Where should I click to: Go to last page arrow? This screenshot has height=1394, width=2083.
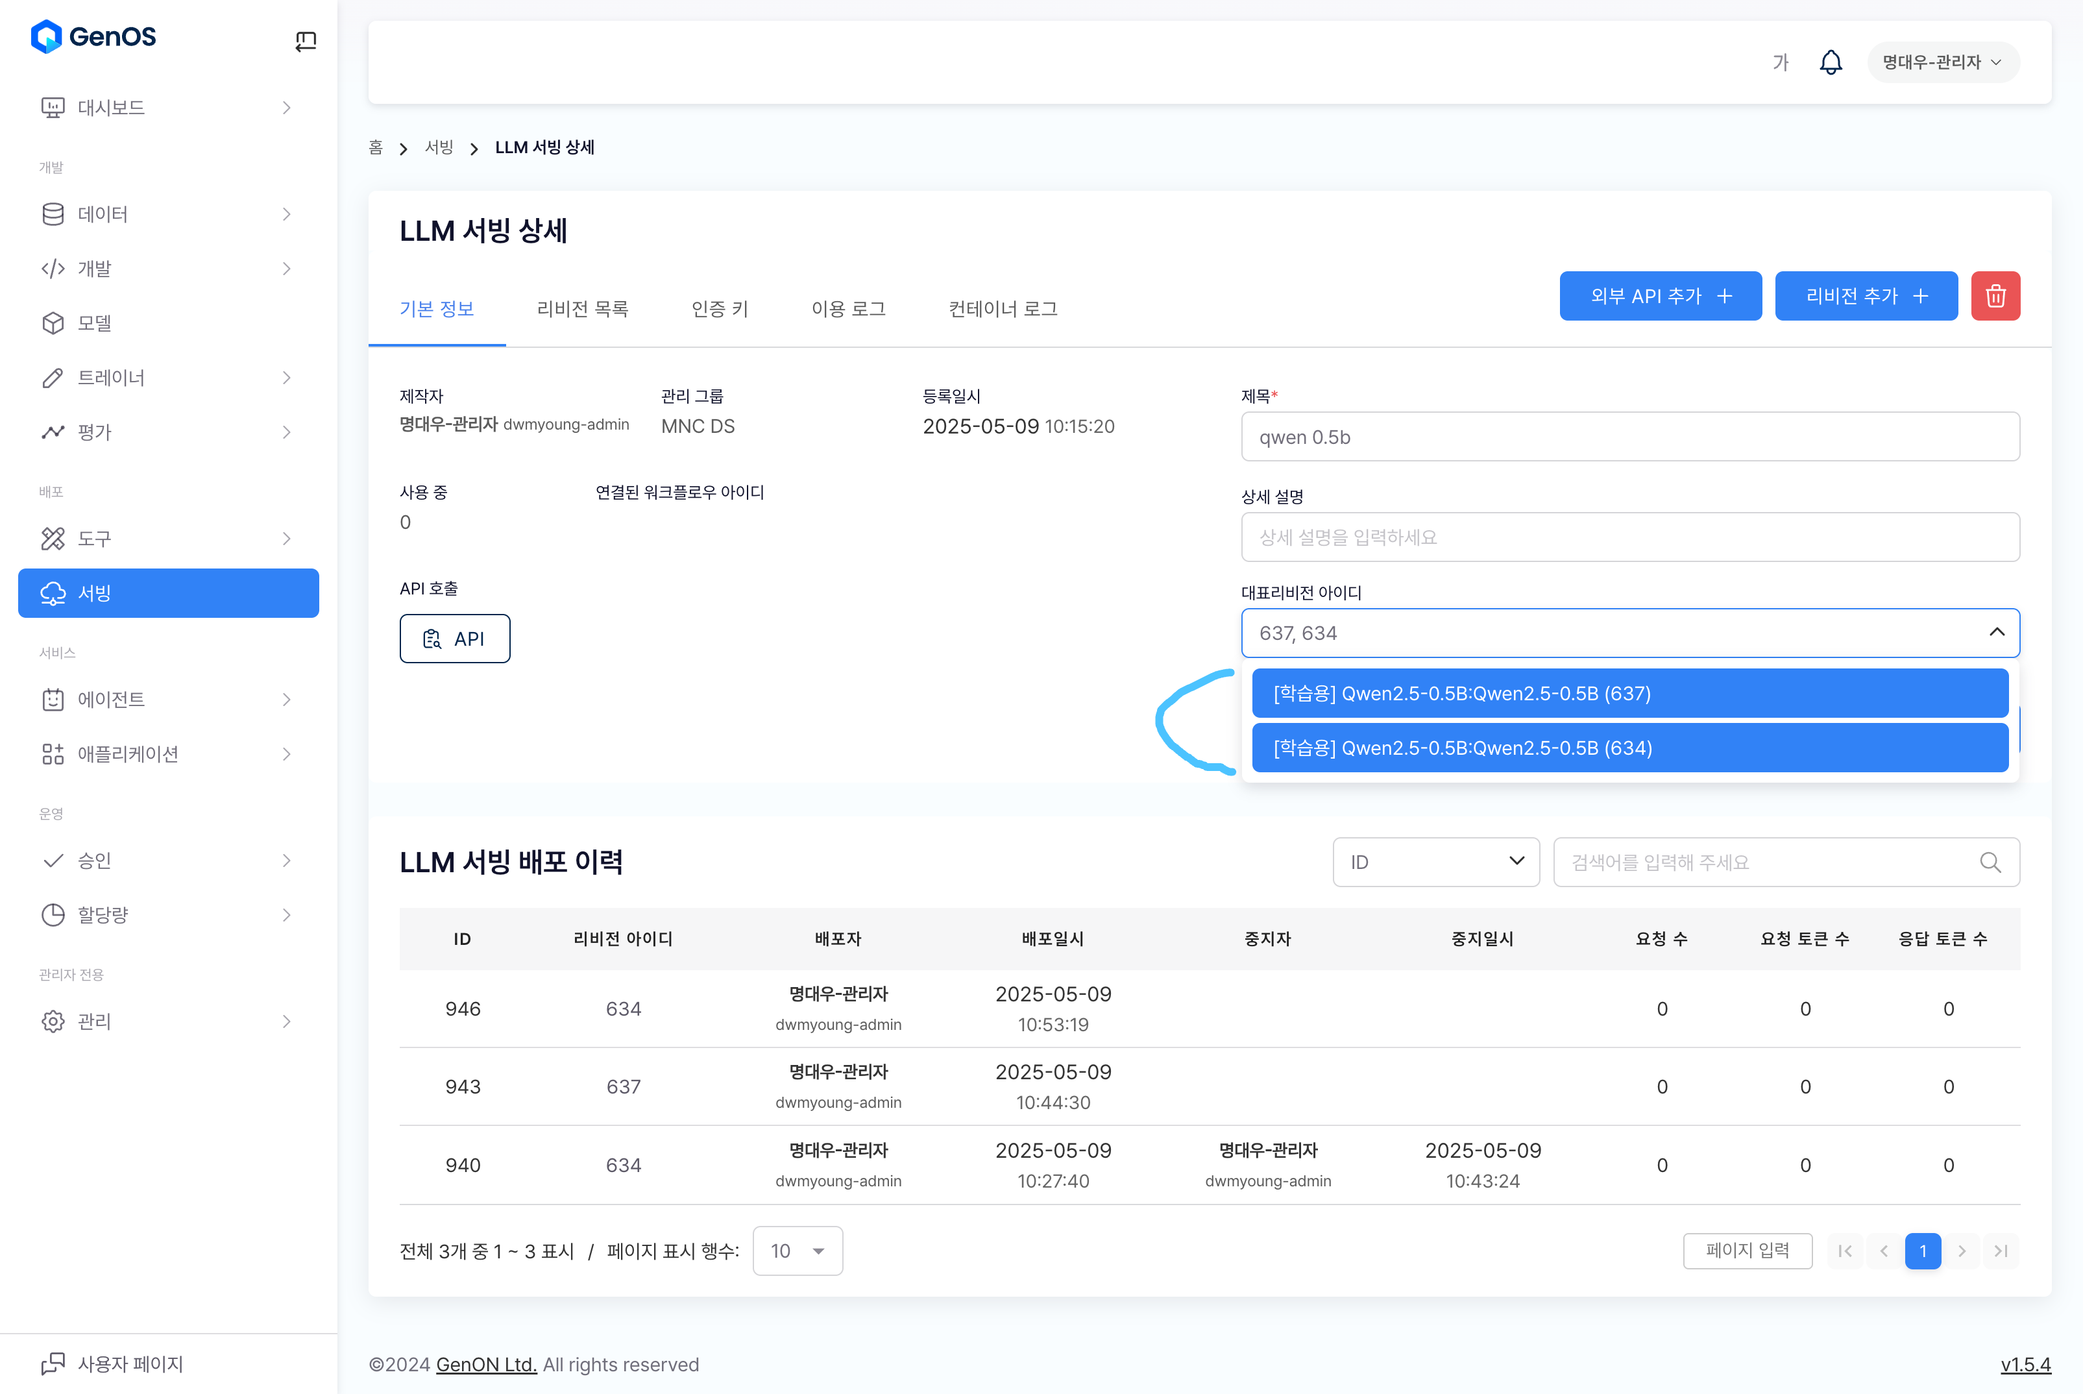point(2001,1251)
